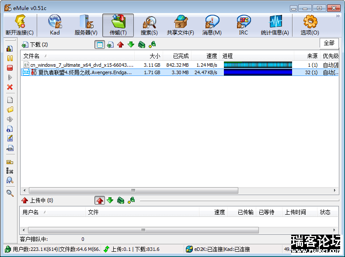The height and width of the screenshot is (257, 345).
Task: Toggle split window view button
Action: click(100, 45)
